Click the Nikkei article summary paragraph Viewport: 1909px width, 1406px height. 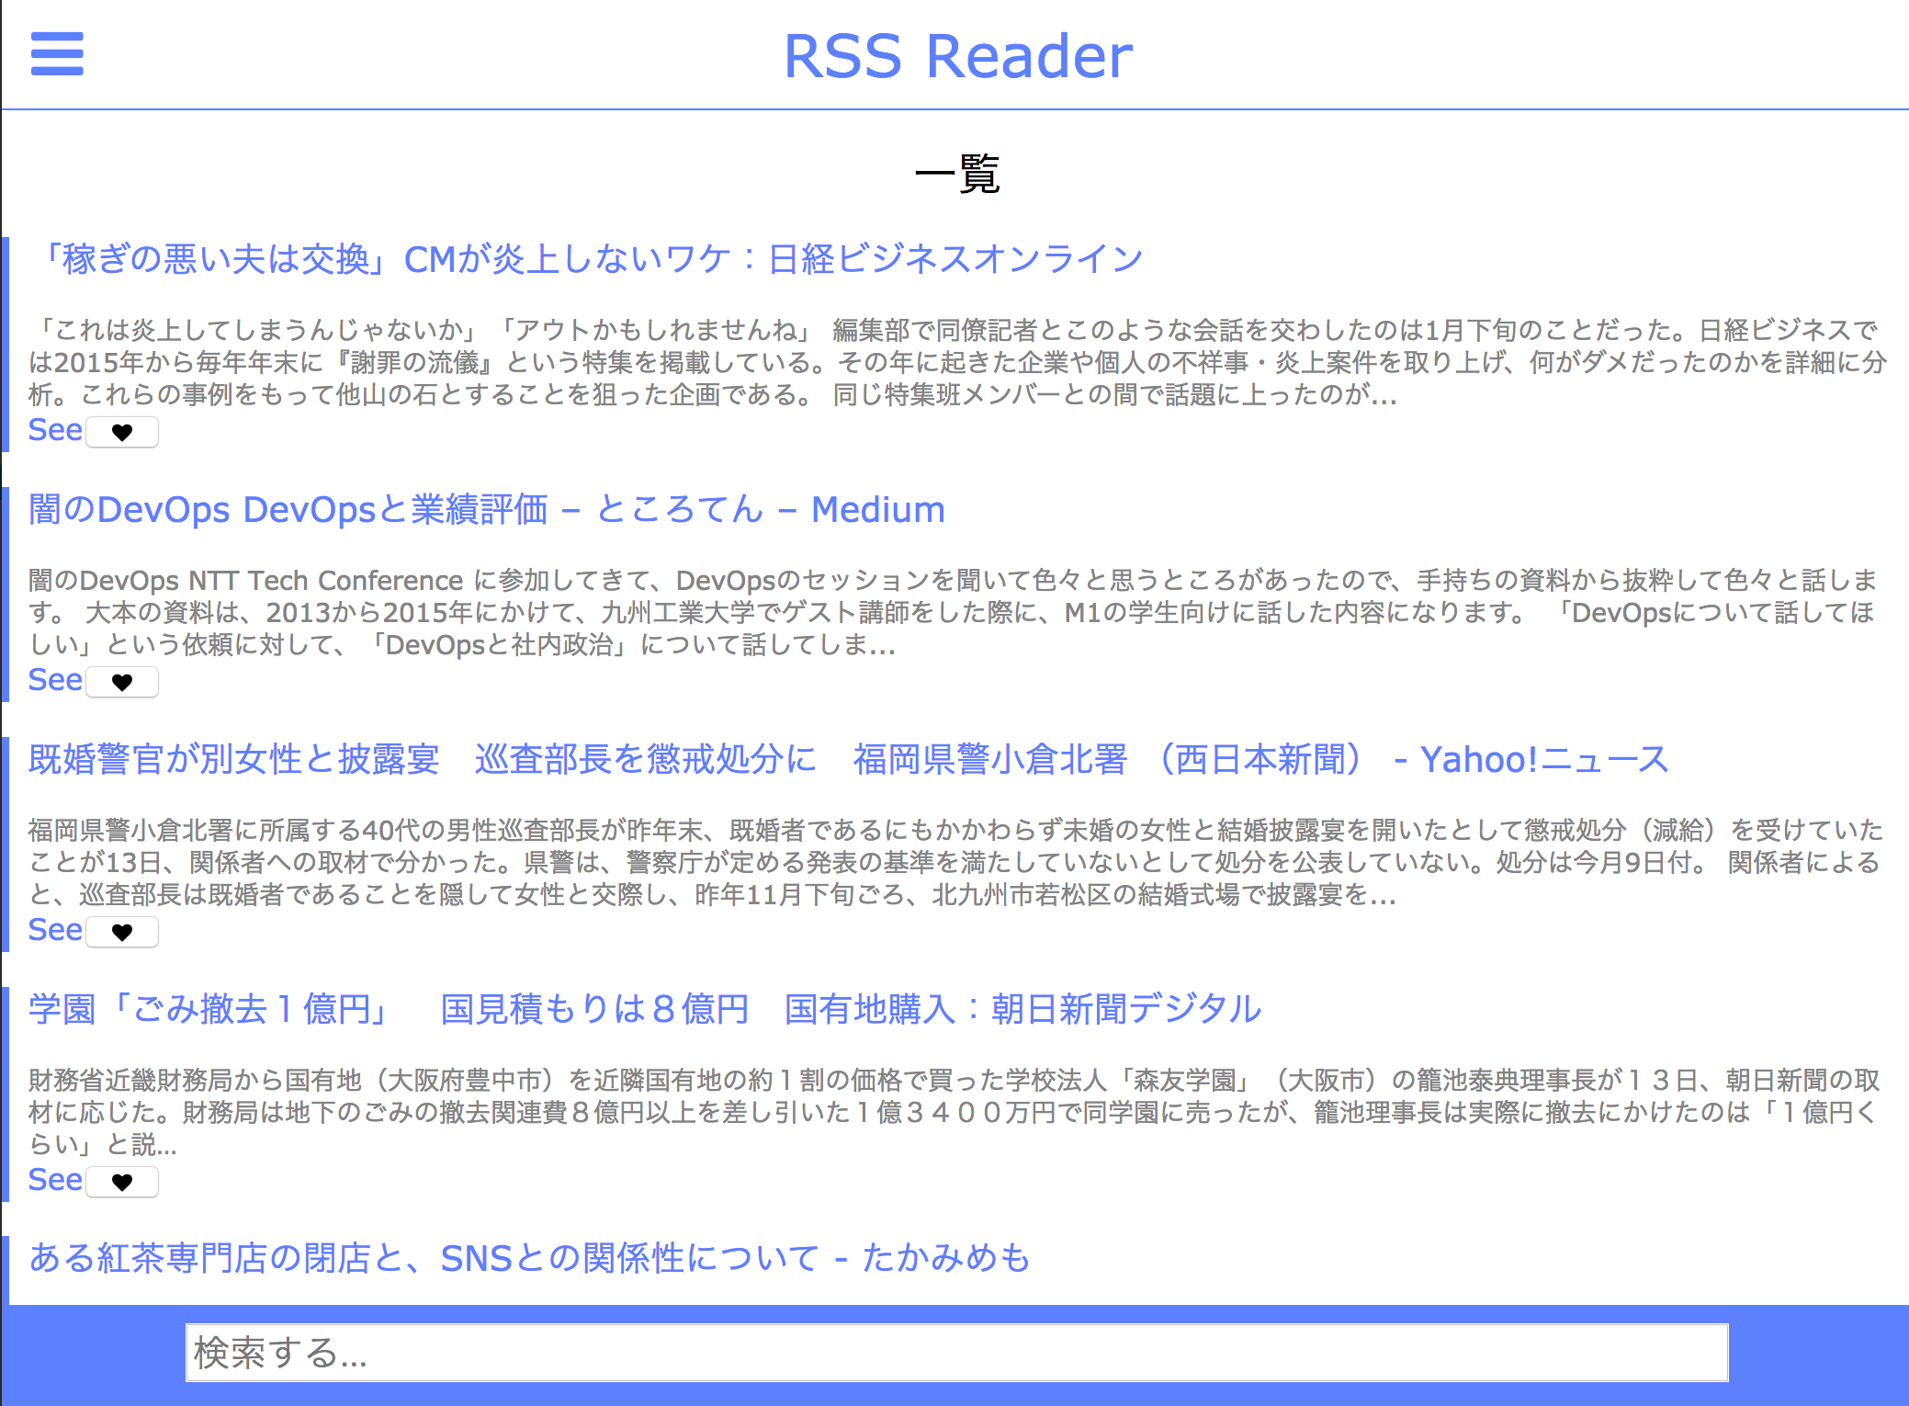[955, 363]
